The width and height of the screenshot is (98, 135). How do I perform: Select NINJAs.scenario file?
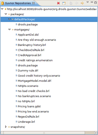[28, 86]
